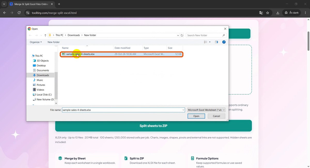Screen dimensions: 310x168
Task: Select Downloads in navigation pane
Action: point(41,75)
